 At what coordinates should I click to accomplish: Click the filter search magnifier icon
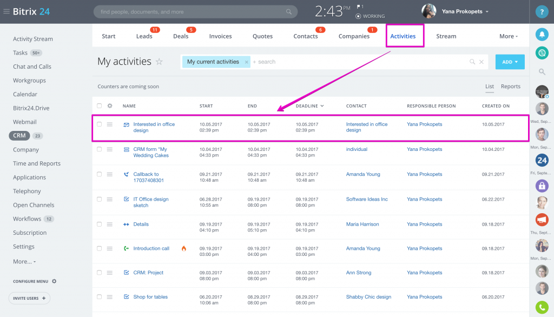pyautogui.click(x=472, y=62)
